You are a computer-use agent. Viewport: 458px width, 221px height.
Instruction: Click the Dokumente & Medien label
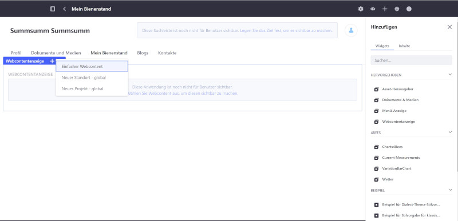pos(400,100)
